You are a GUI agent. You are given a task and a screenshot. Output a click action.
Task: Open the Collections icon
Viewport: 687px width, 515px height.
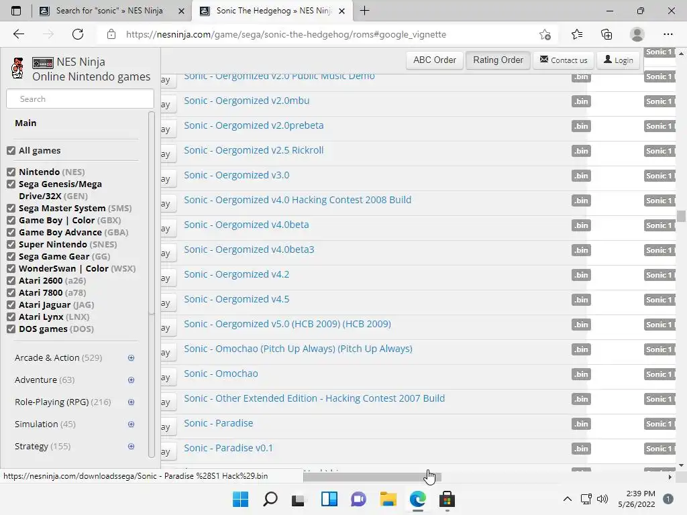pos(606,34)
